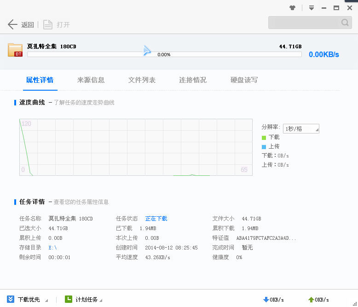Click the blue acceleration arrow icon on the progress bar
This screenshot has width=358, height=307.
(x=147, y=50)
